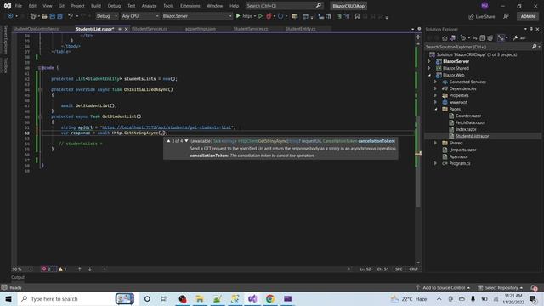The width and height of the screenshot is (544, 306).
Task: Open the localhost API URL link in code
Action: [167, 127]
